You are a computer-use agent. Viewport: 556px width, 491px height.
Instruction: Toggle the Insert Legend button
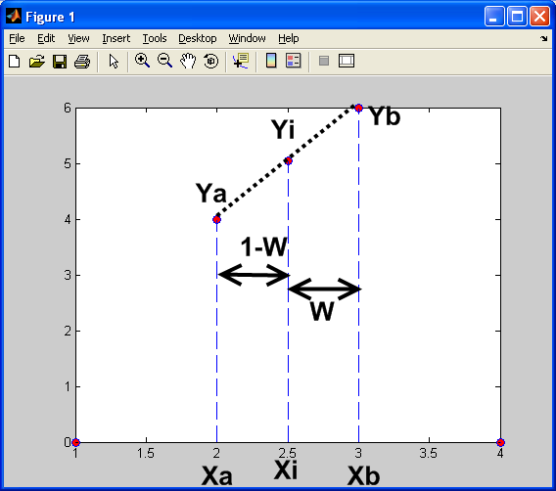pos(294,61)
